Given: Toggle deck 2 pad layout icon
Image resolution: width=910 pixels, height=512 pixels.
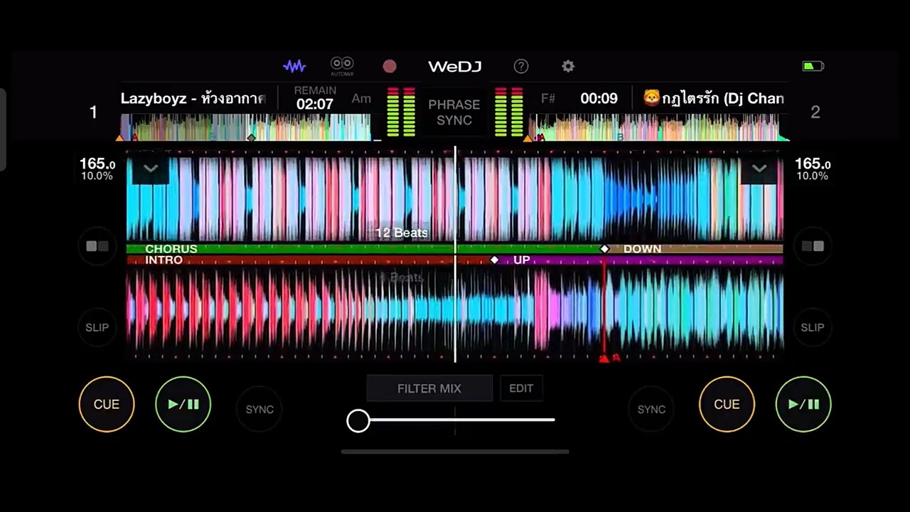Looking at the screenshot, I should (x=813, y=246).
